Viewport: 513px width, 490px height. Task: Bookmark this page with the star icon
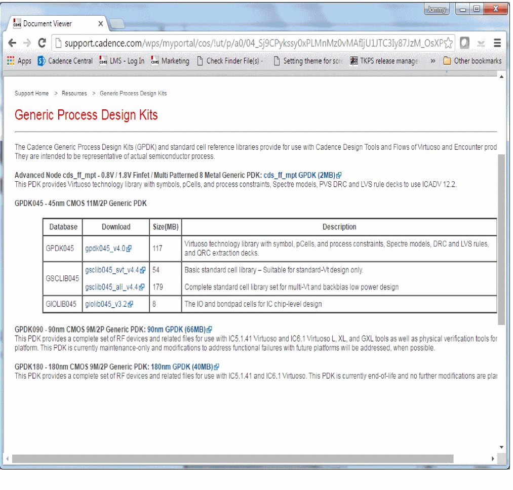[448, 43]
